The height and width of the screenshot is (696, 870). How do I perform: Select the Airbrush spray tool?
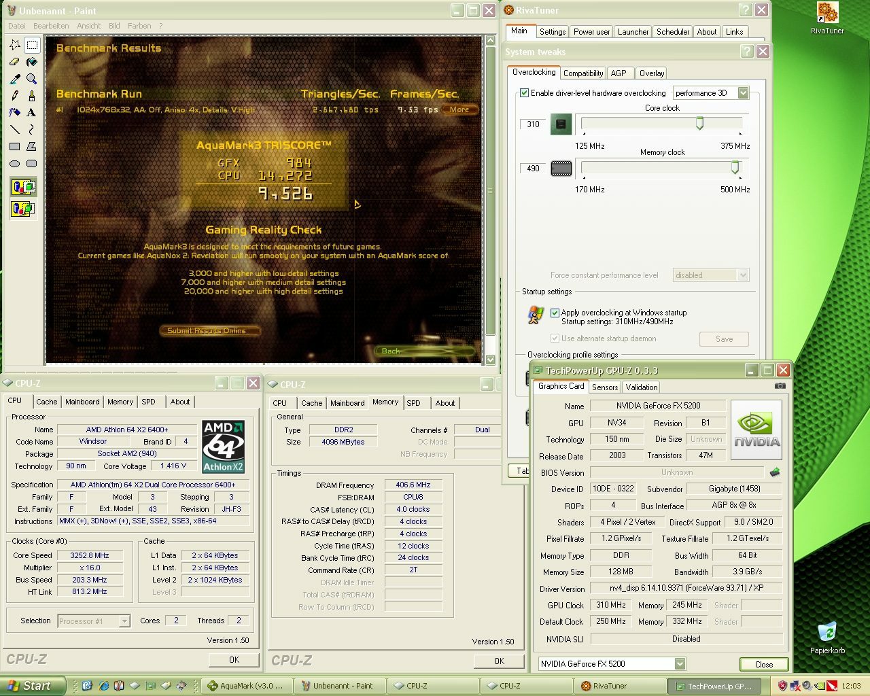coord(15,112)
